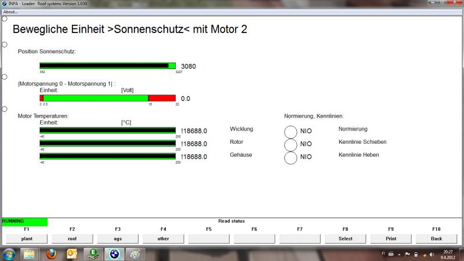
Task: Open the Action Center flag icon
Action: 408,254
